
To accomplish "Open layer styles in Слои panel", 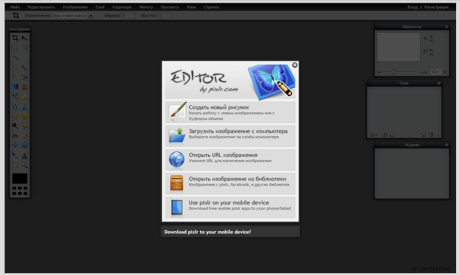I will click(x=392, y=134).
